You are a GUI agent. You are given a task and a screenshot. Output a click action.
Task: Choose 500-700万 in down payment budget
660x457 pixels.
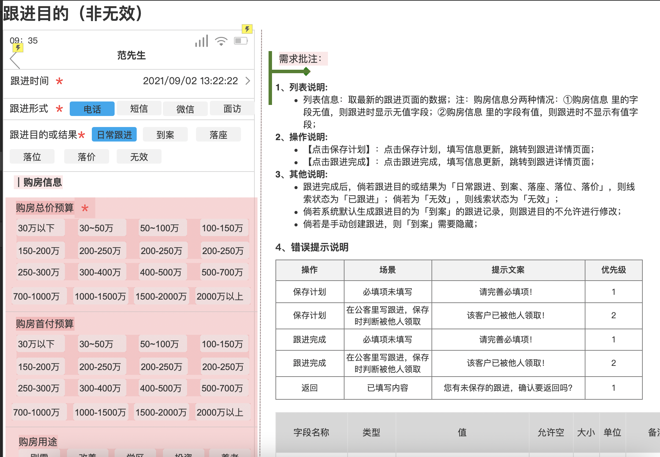coord(224,388)
